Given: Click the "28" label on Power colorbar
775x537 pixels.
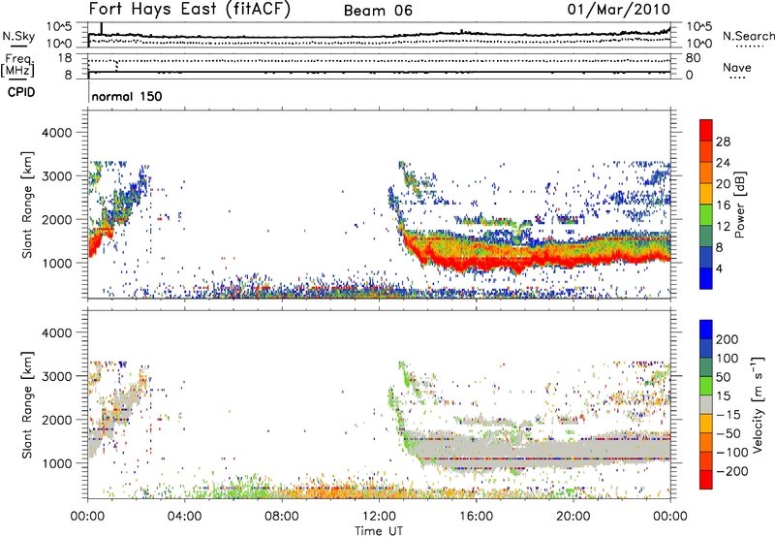Looking at the screenshot, I should (x=723, y=142).
